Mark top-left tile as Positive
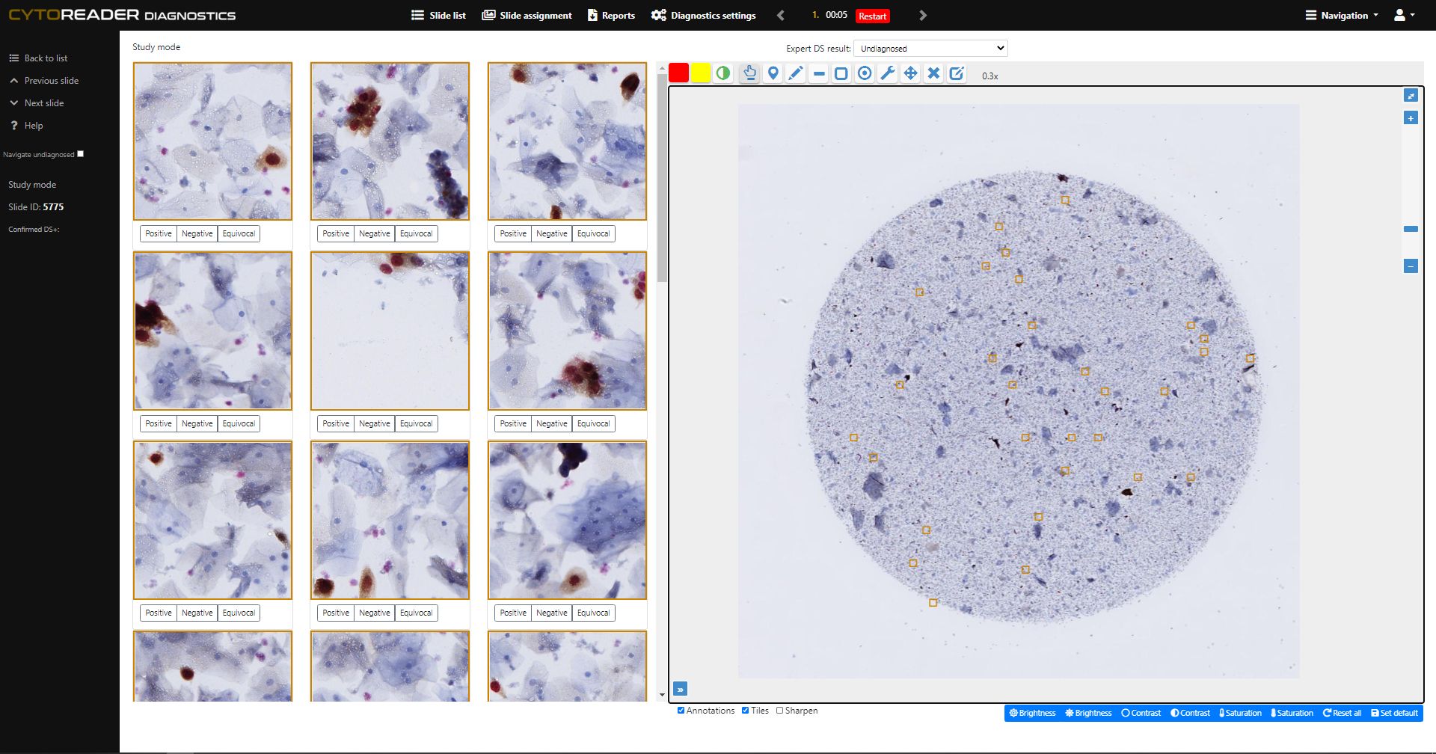Screen dimensions: 1436x754 coord(159,234)
